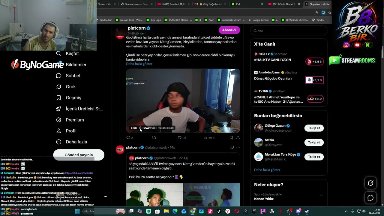Screen dimensions: 384x216
Task: Play the Nitro_Camden video thumbnail
Action: [x=183, y=100]
